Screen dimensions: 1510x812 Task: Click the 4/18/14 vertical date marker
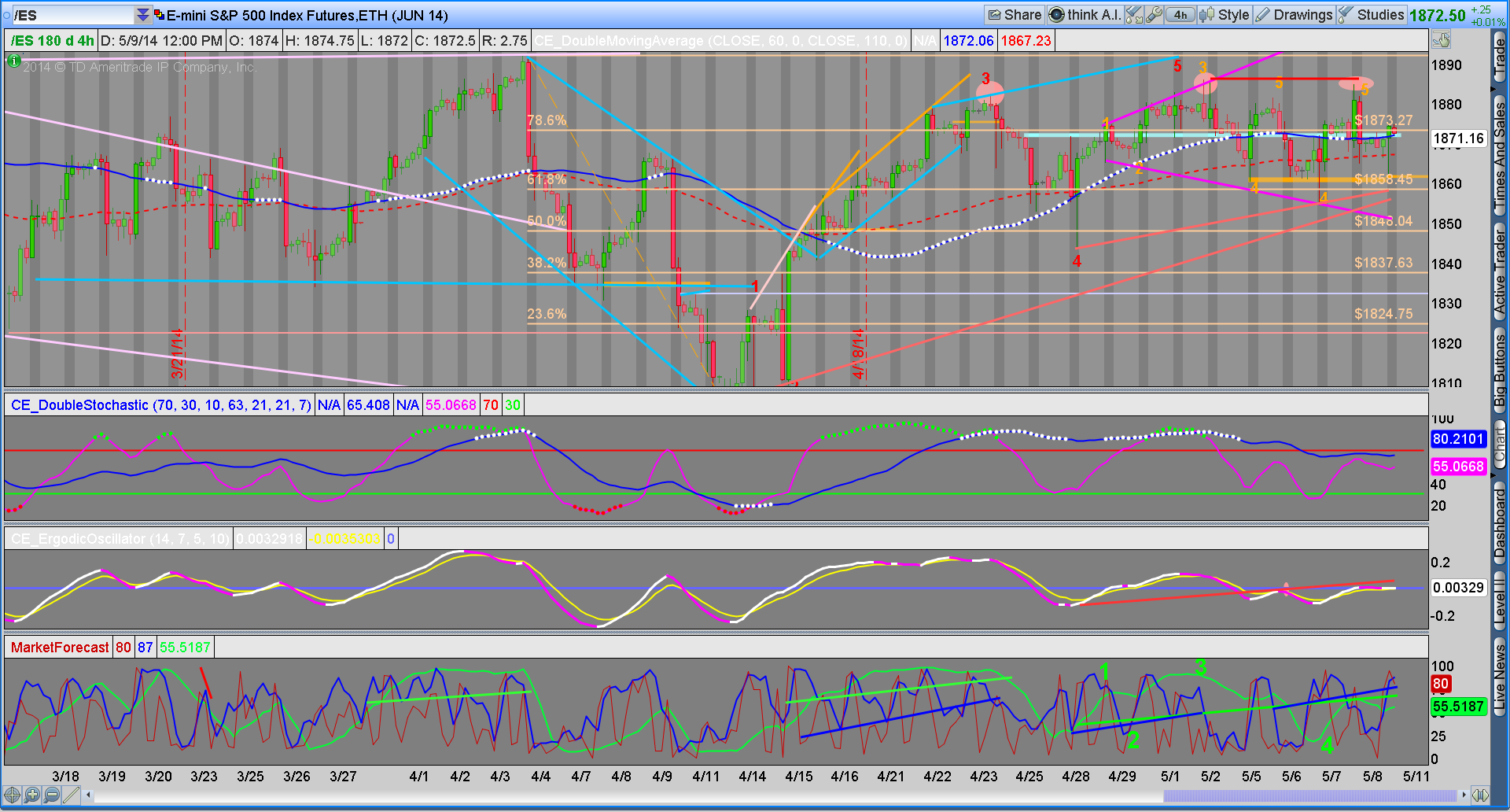pos(858,354)
